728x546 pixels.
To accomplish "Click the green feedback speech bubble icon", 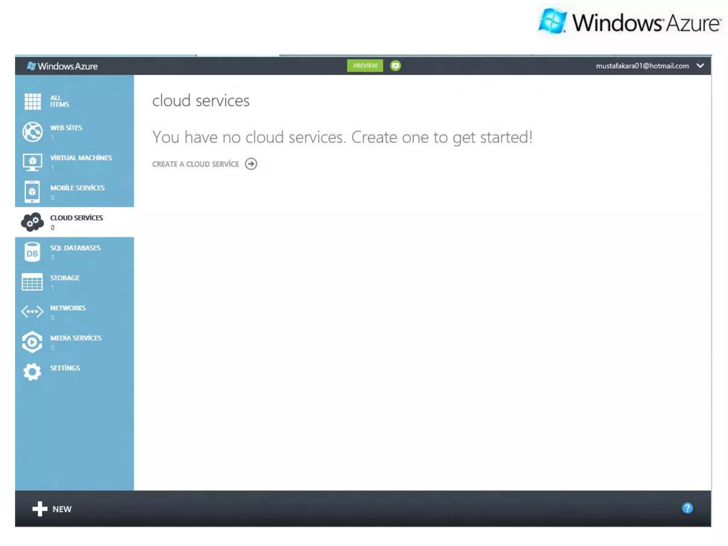I will 395,66.
